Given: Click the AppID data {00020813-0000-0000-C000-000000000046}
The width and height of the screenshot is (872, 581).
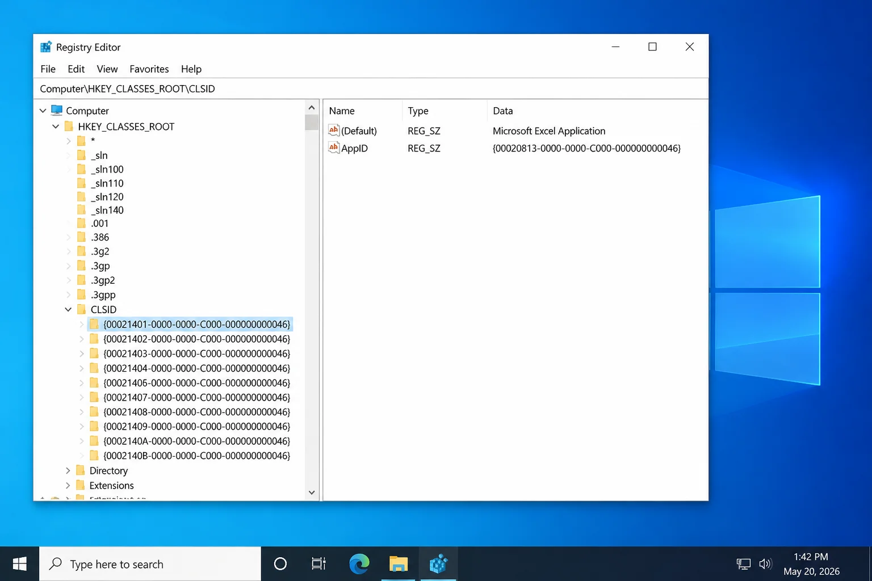Looking at the screenshot, I should point(587,148).
